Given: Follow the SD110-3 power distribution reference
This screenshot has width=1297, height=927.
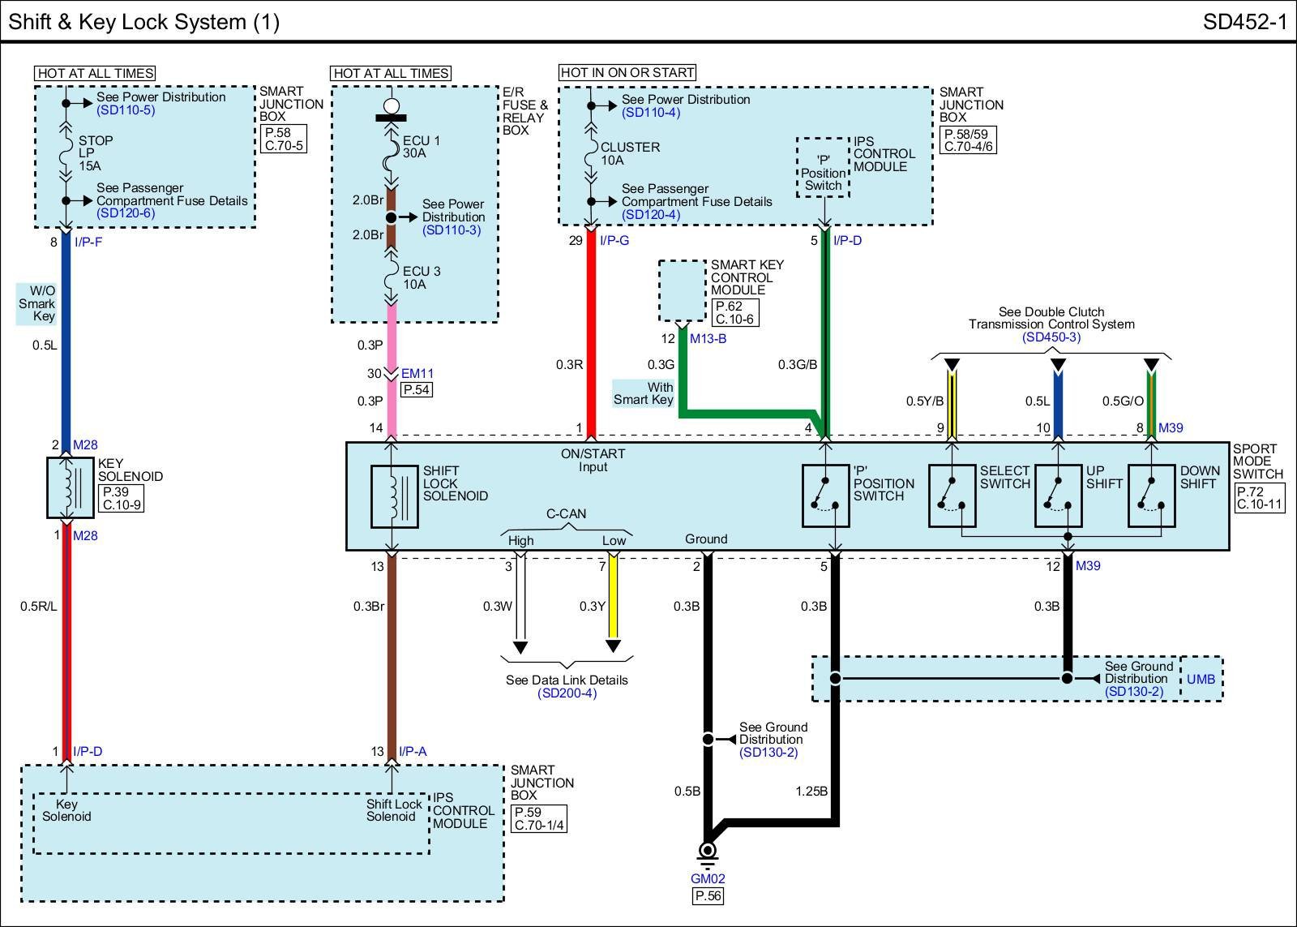Looking at the screenshot, I should pyautogui.click(x=452, y=230).
